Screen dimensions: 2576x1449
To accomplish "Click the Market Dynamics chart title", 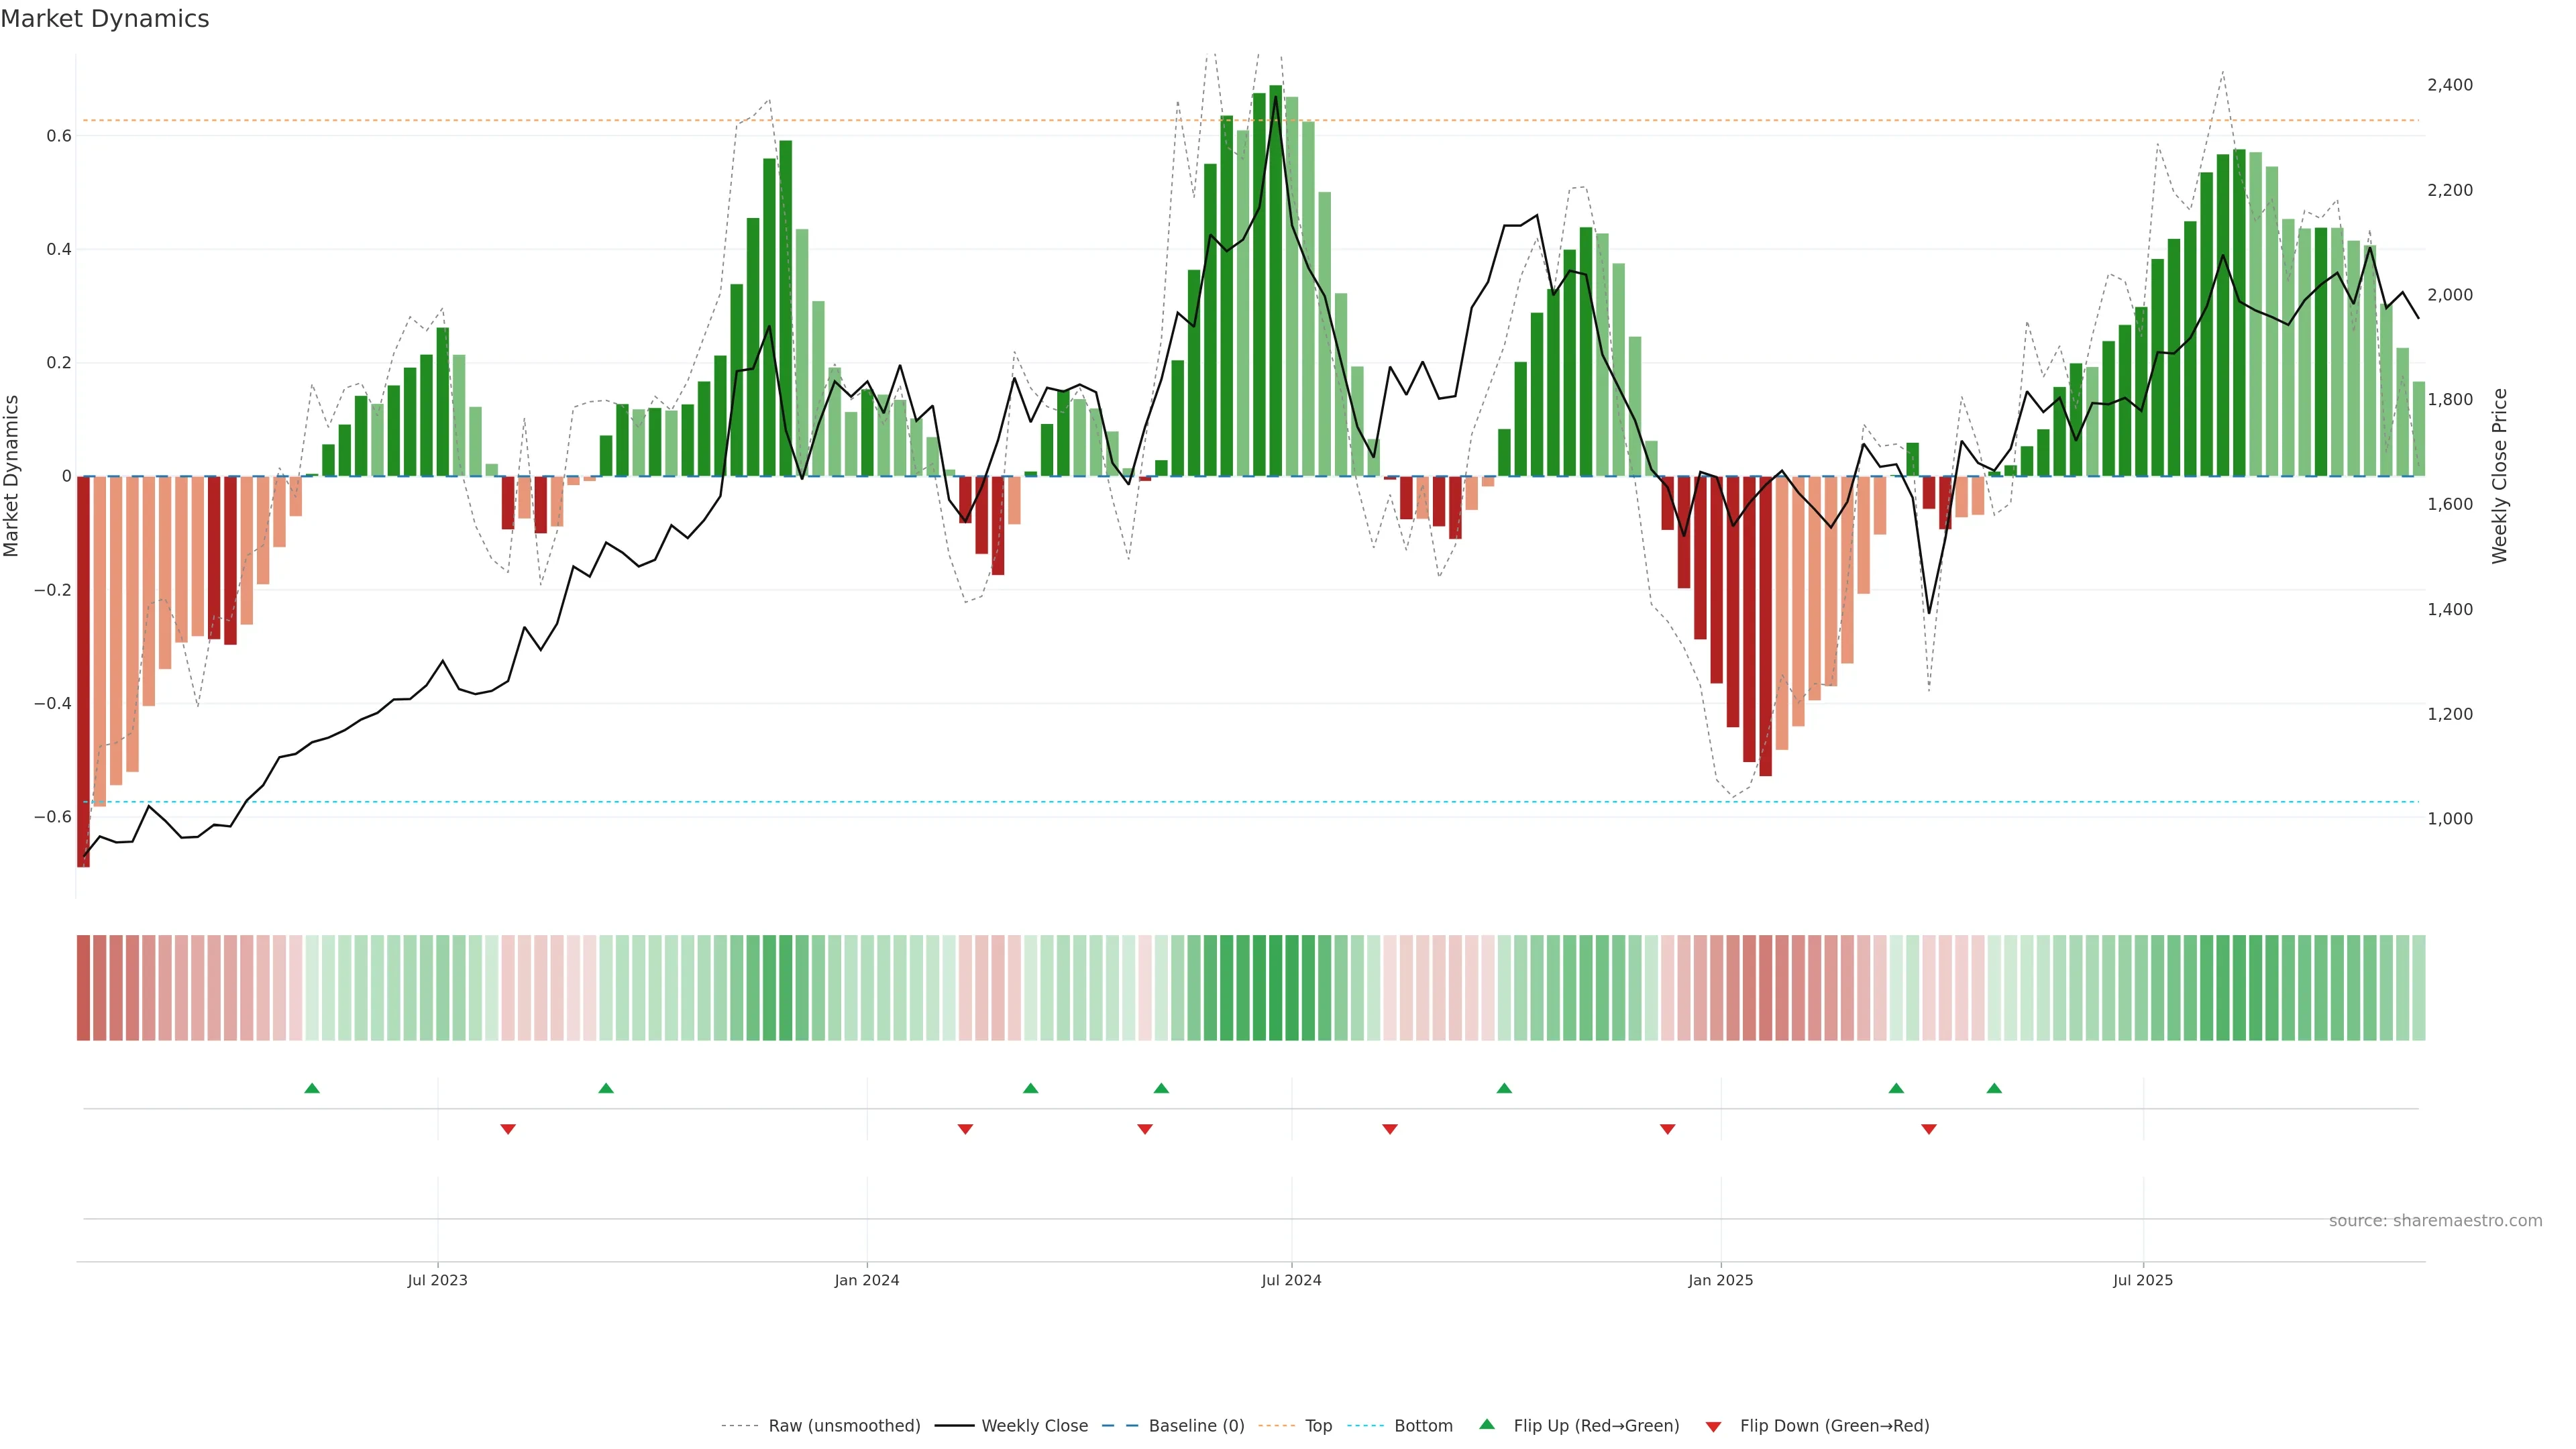I will click(x=105, y=19).
